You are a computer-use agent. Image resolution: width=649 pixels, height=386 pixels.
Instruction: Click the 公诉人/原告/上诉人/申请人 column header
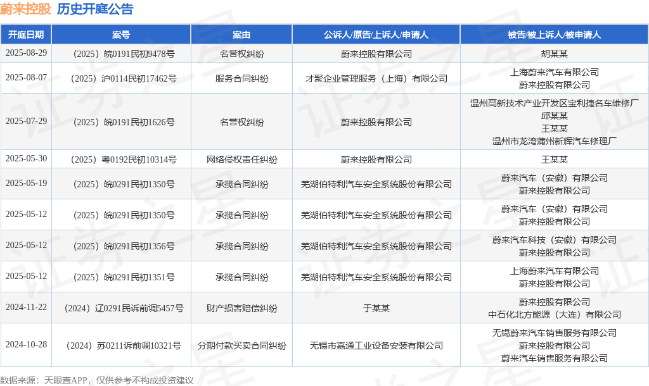[376, 35]
